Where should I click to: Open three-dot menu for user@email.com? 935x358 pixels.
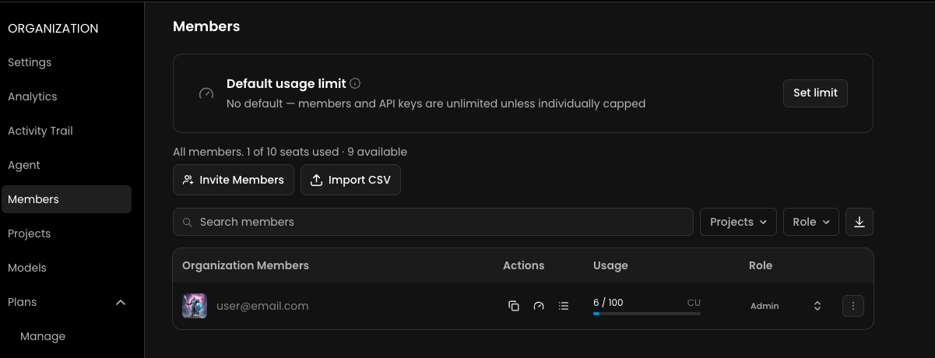point(853,306)
